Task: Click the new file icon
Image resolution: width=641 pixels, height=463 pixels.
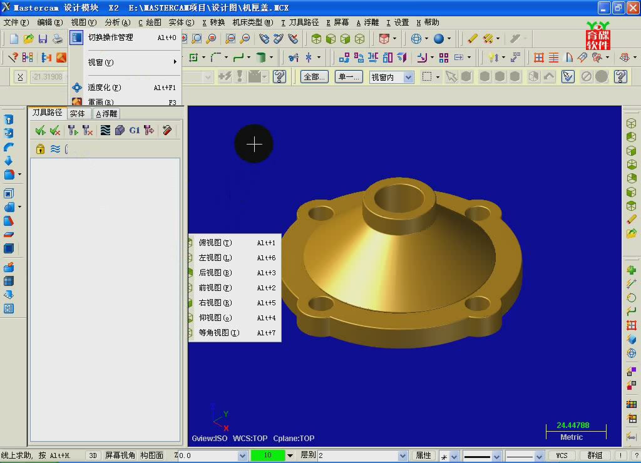Action: pyautogui.click(x=14, y=39)
